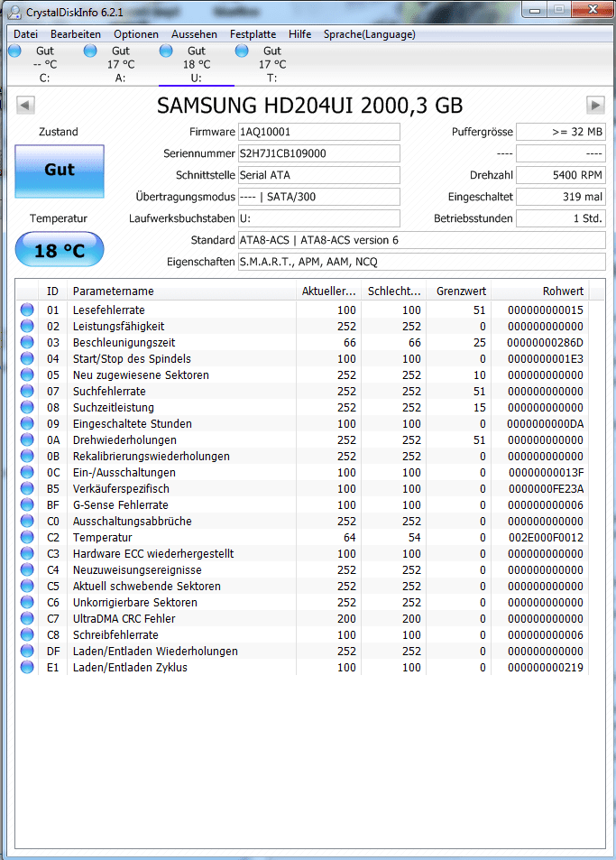The height and width of the screenshot is (860, 616).
Task: Click the Betriebsstunden value 1 Std.
Action: click(x=561, y=218)
